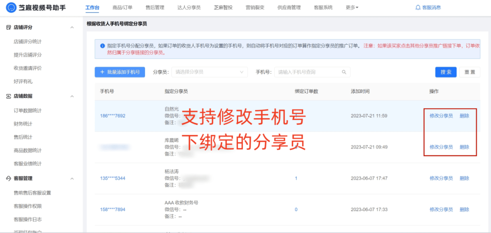This screenshot has width=491, height=233.
Task: Click the magnifier icon in phone number field
Action: pos(344,72)
